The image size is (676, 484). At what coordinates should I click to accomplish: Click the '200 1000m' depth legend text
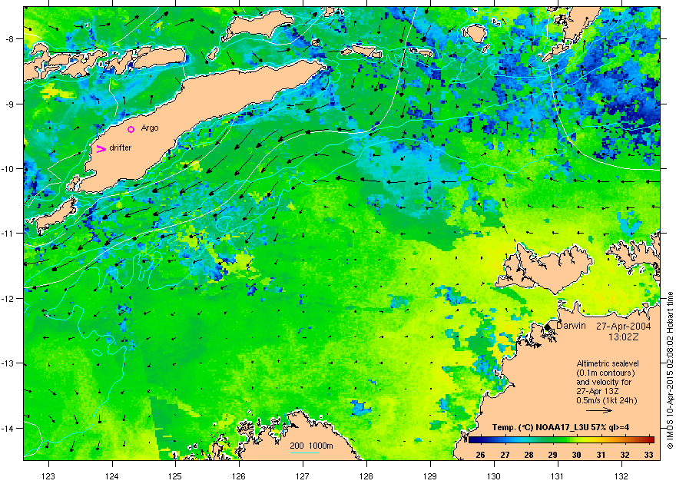point(311,446)
